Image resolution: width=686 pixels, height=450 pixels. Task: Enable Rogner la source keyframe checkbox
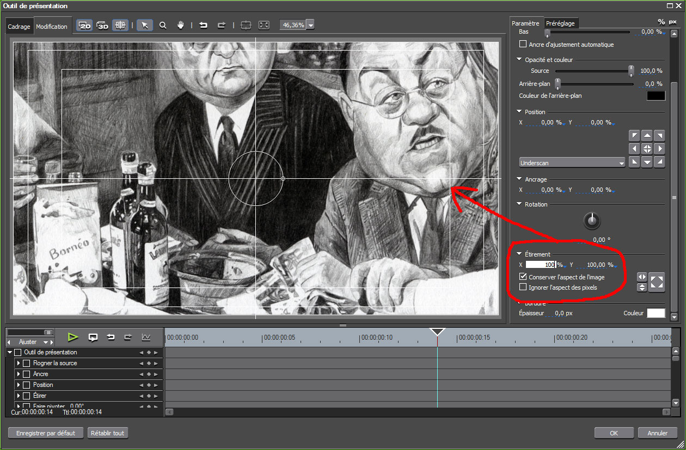[x=26, y=363]
